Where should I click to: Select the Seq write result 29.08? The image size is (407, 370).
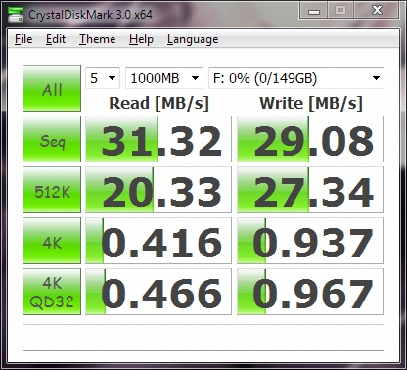310,139
